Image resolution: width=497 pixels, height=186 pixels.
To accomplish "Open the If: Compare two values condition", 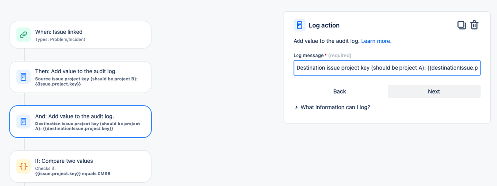I will (x=81, y=167).
